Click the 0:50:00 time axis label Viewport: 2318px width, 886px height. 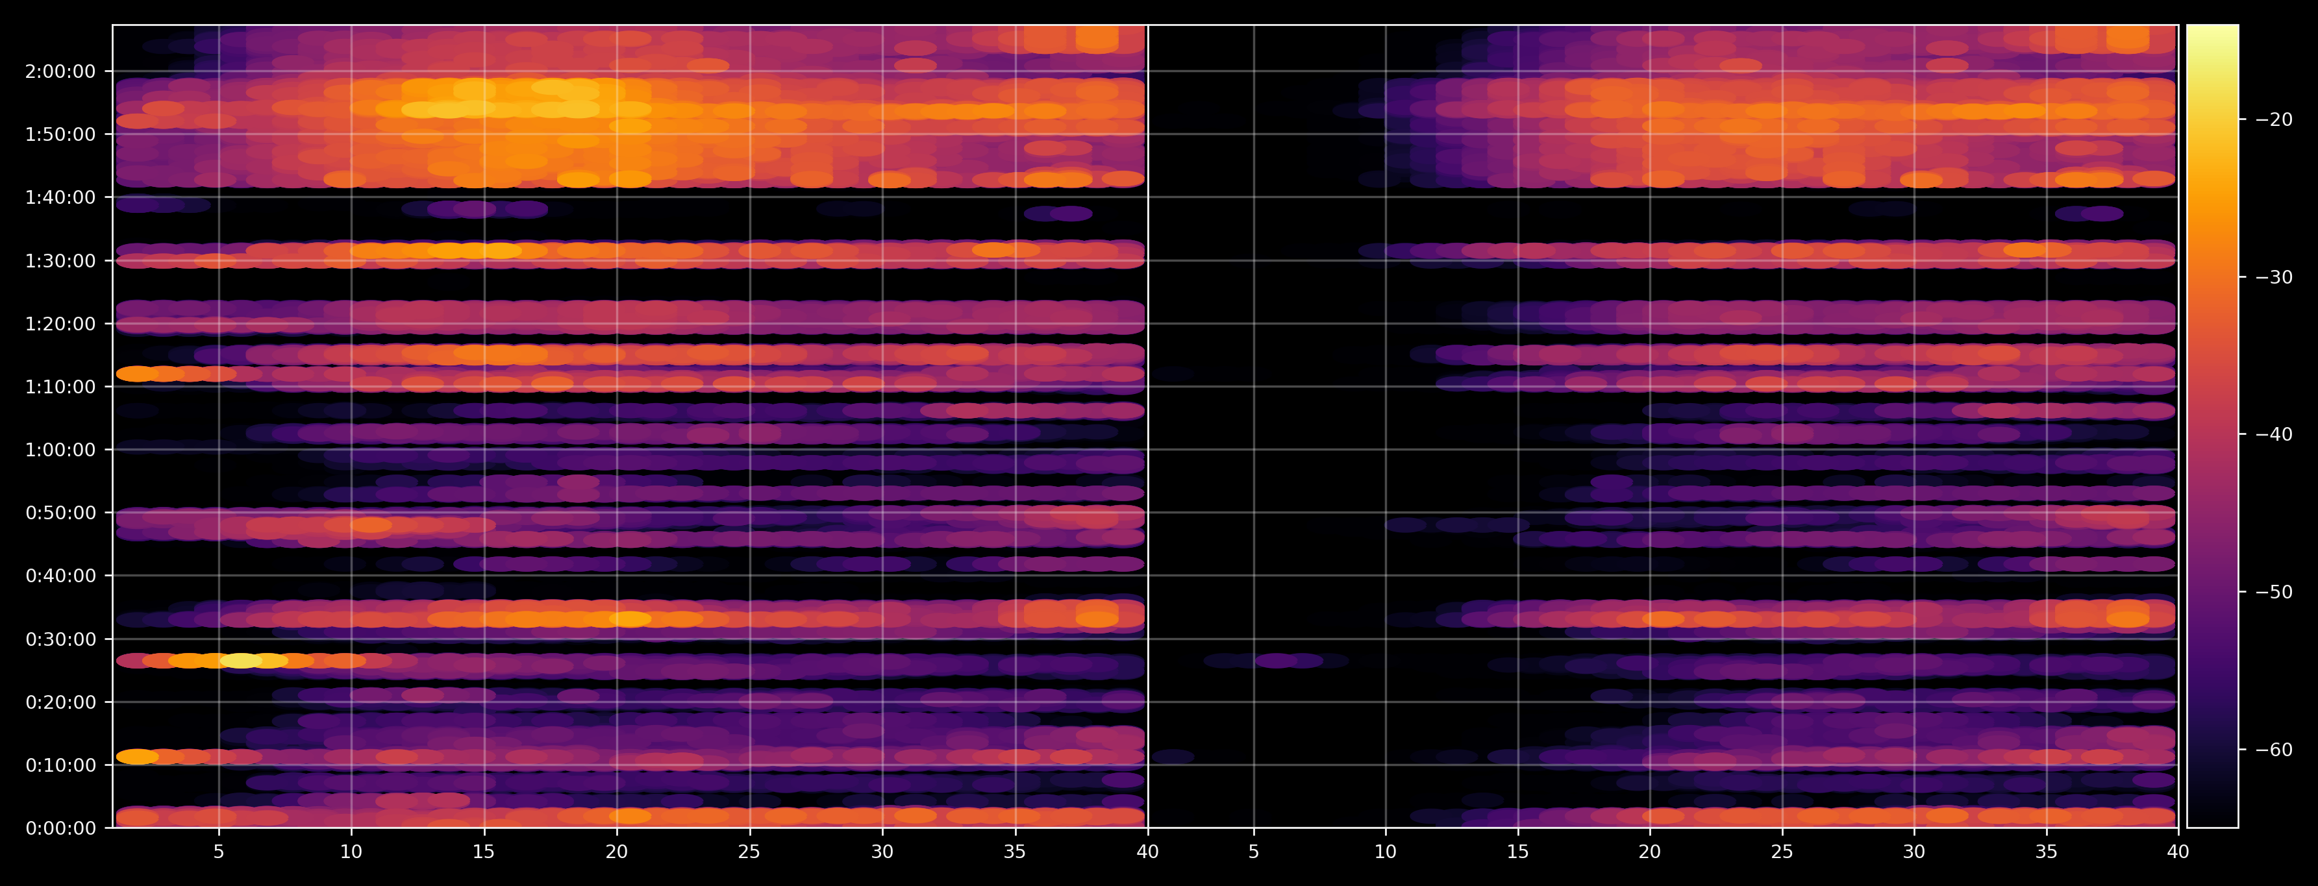click(x=60, y=513)
